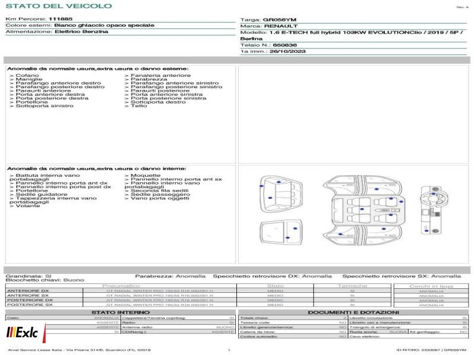The height and width of the screenshot is (355, 474).
Task: Select the Targa value GR056YM
Action: point(280,20)
